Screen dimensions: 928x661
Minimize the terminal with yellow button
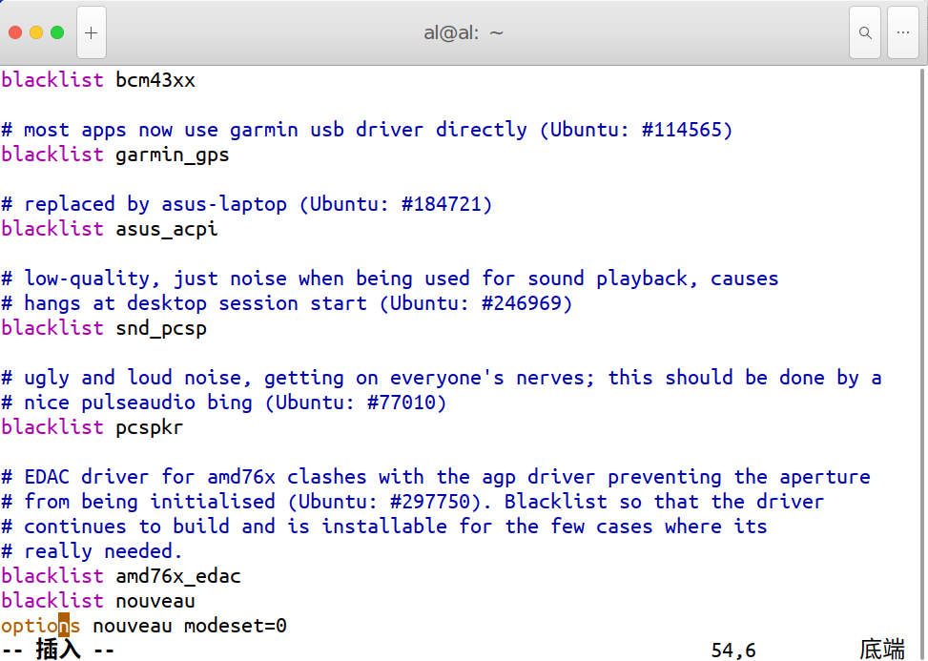coord(36,32)
